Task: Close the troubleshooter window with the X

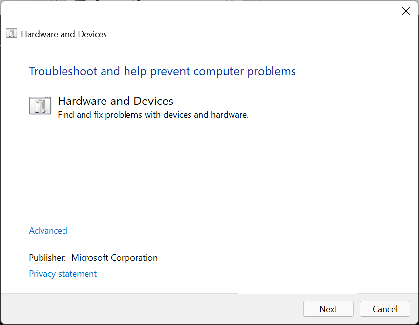Action: pyautogui.click(x=406, y=11)
